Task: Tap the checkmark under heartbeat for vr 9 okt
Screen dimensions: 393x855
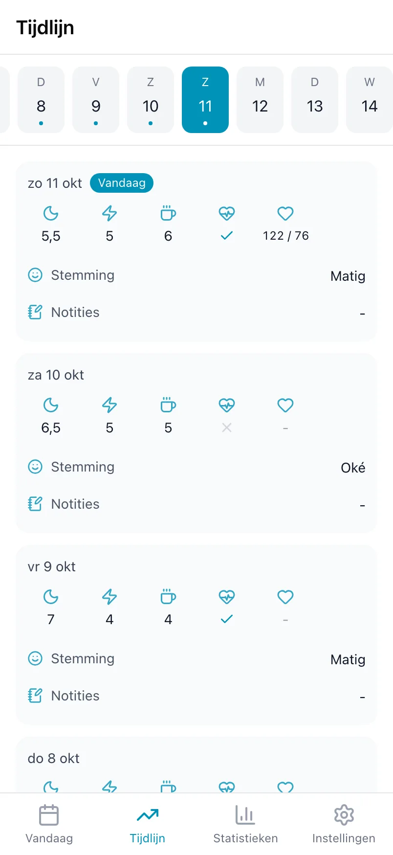Action: tap(227, 619)
